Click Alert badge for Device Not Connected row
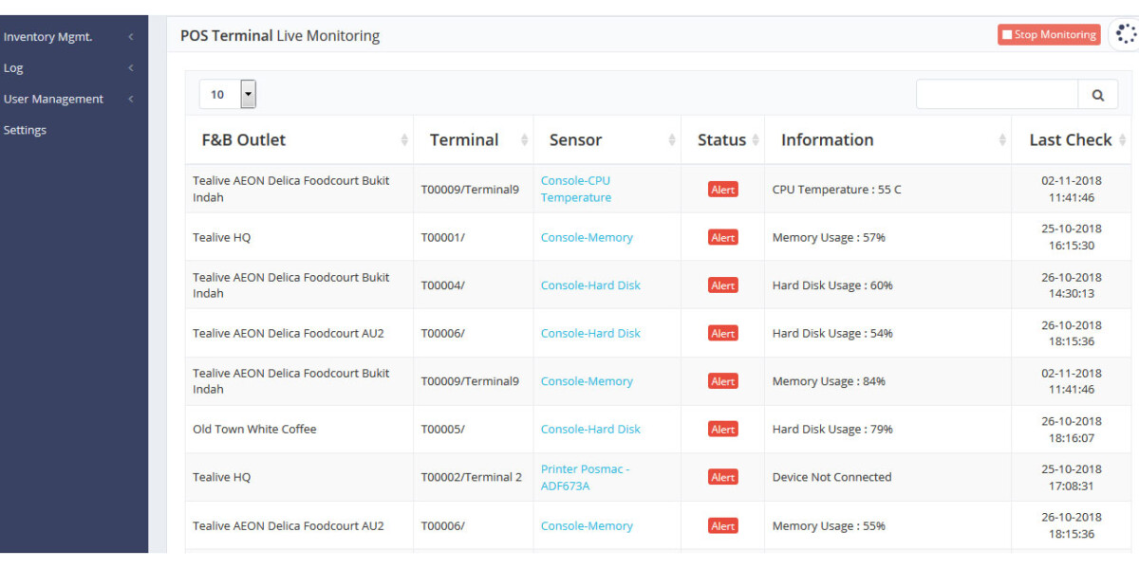Screen dimensions: 1139x569 coord(722,478)
